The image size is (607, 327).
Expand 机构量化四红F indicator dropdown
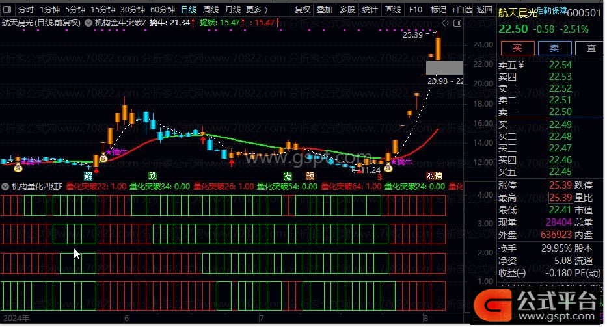point(5,187)
